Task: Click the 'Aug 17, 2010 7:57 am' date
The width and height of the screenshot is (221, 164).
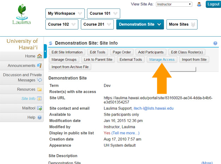Action: [122, 139]
